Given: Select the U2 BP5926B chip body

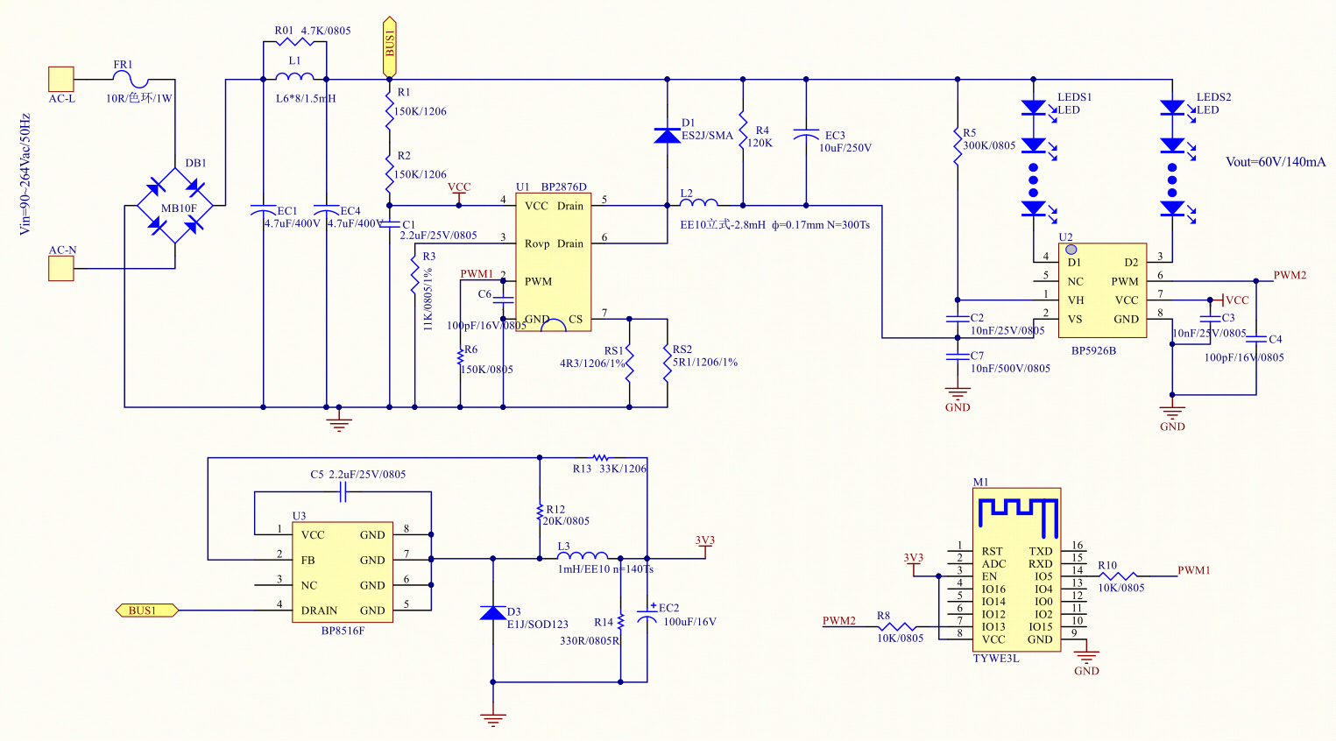Looking at the screenshot, I should click(1103, 291).
